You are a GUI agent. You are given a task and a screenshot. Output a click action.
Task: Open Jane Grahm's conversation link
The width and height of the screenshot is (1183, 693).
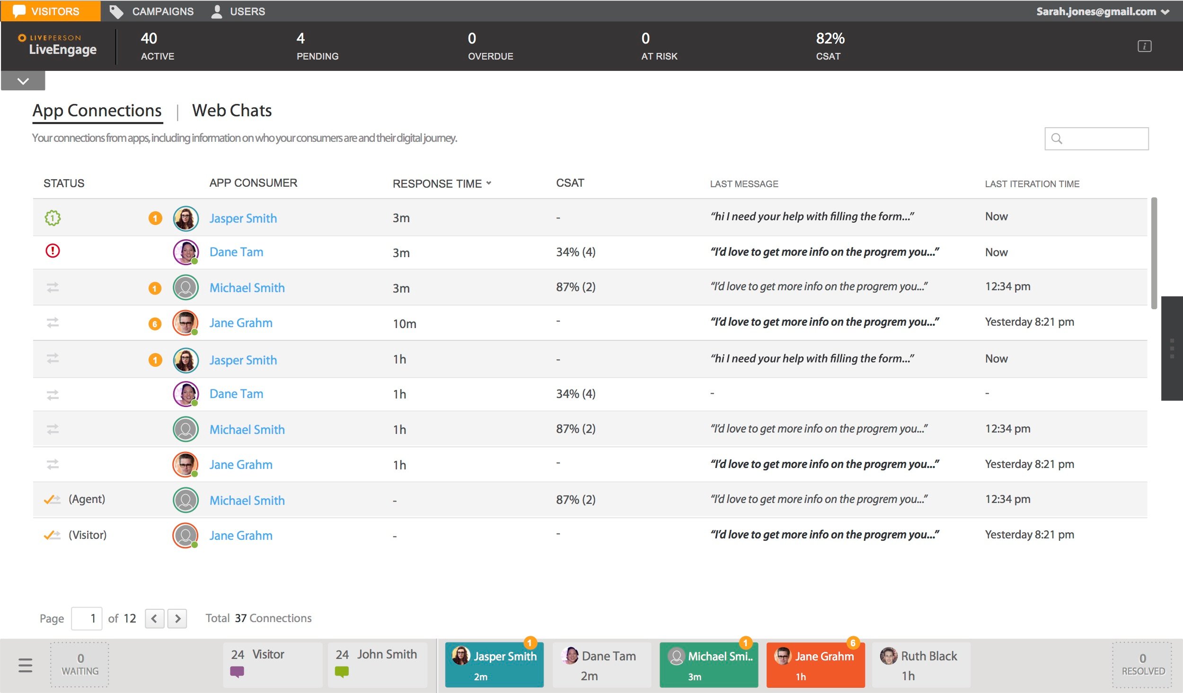(240, 322)
